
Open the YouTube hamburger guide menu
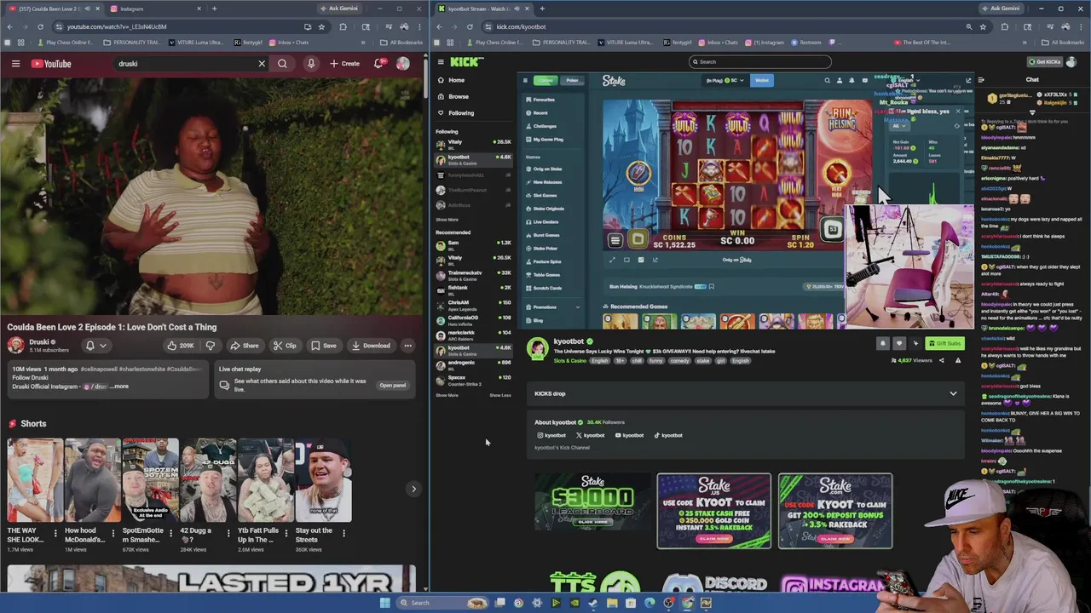pyautogui.click(x=15, y=64)
